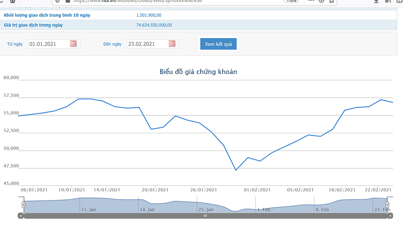Open the Từ ngày calendar picker icon

73,44
